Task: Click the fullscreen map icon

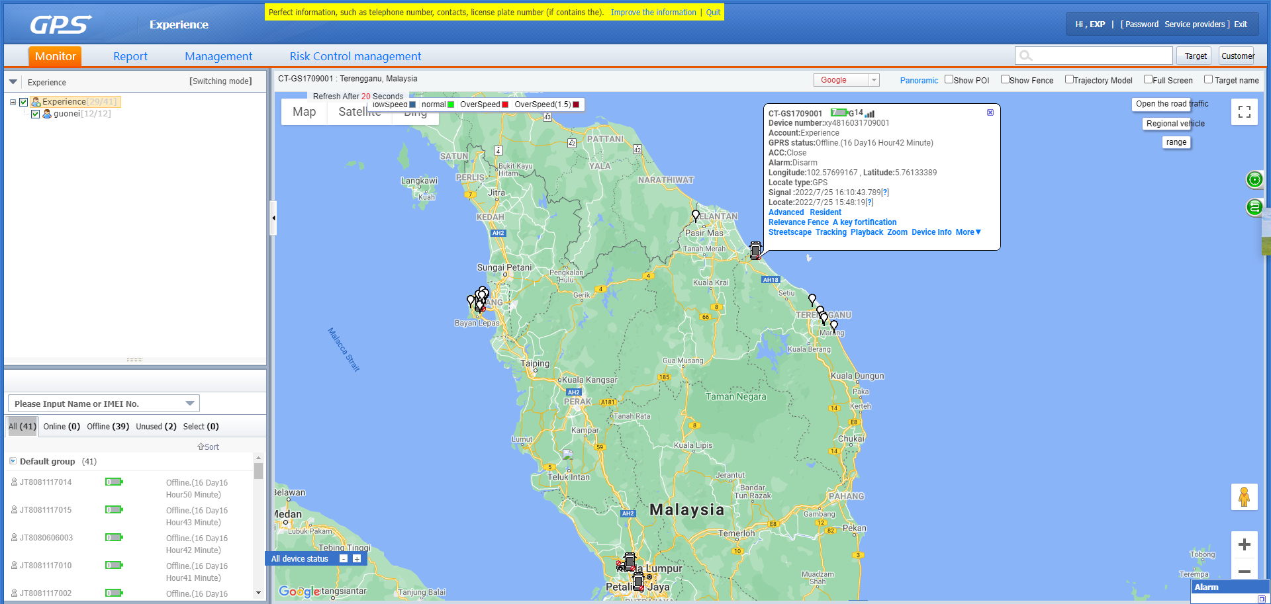Action: [1244, 112]
